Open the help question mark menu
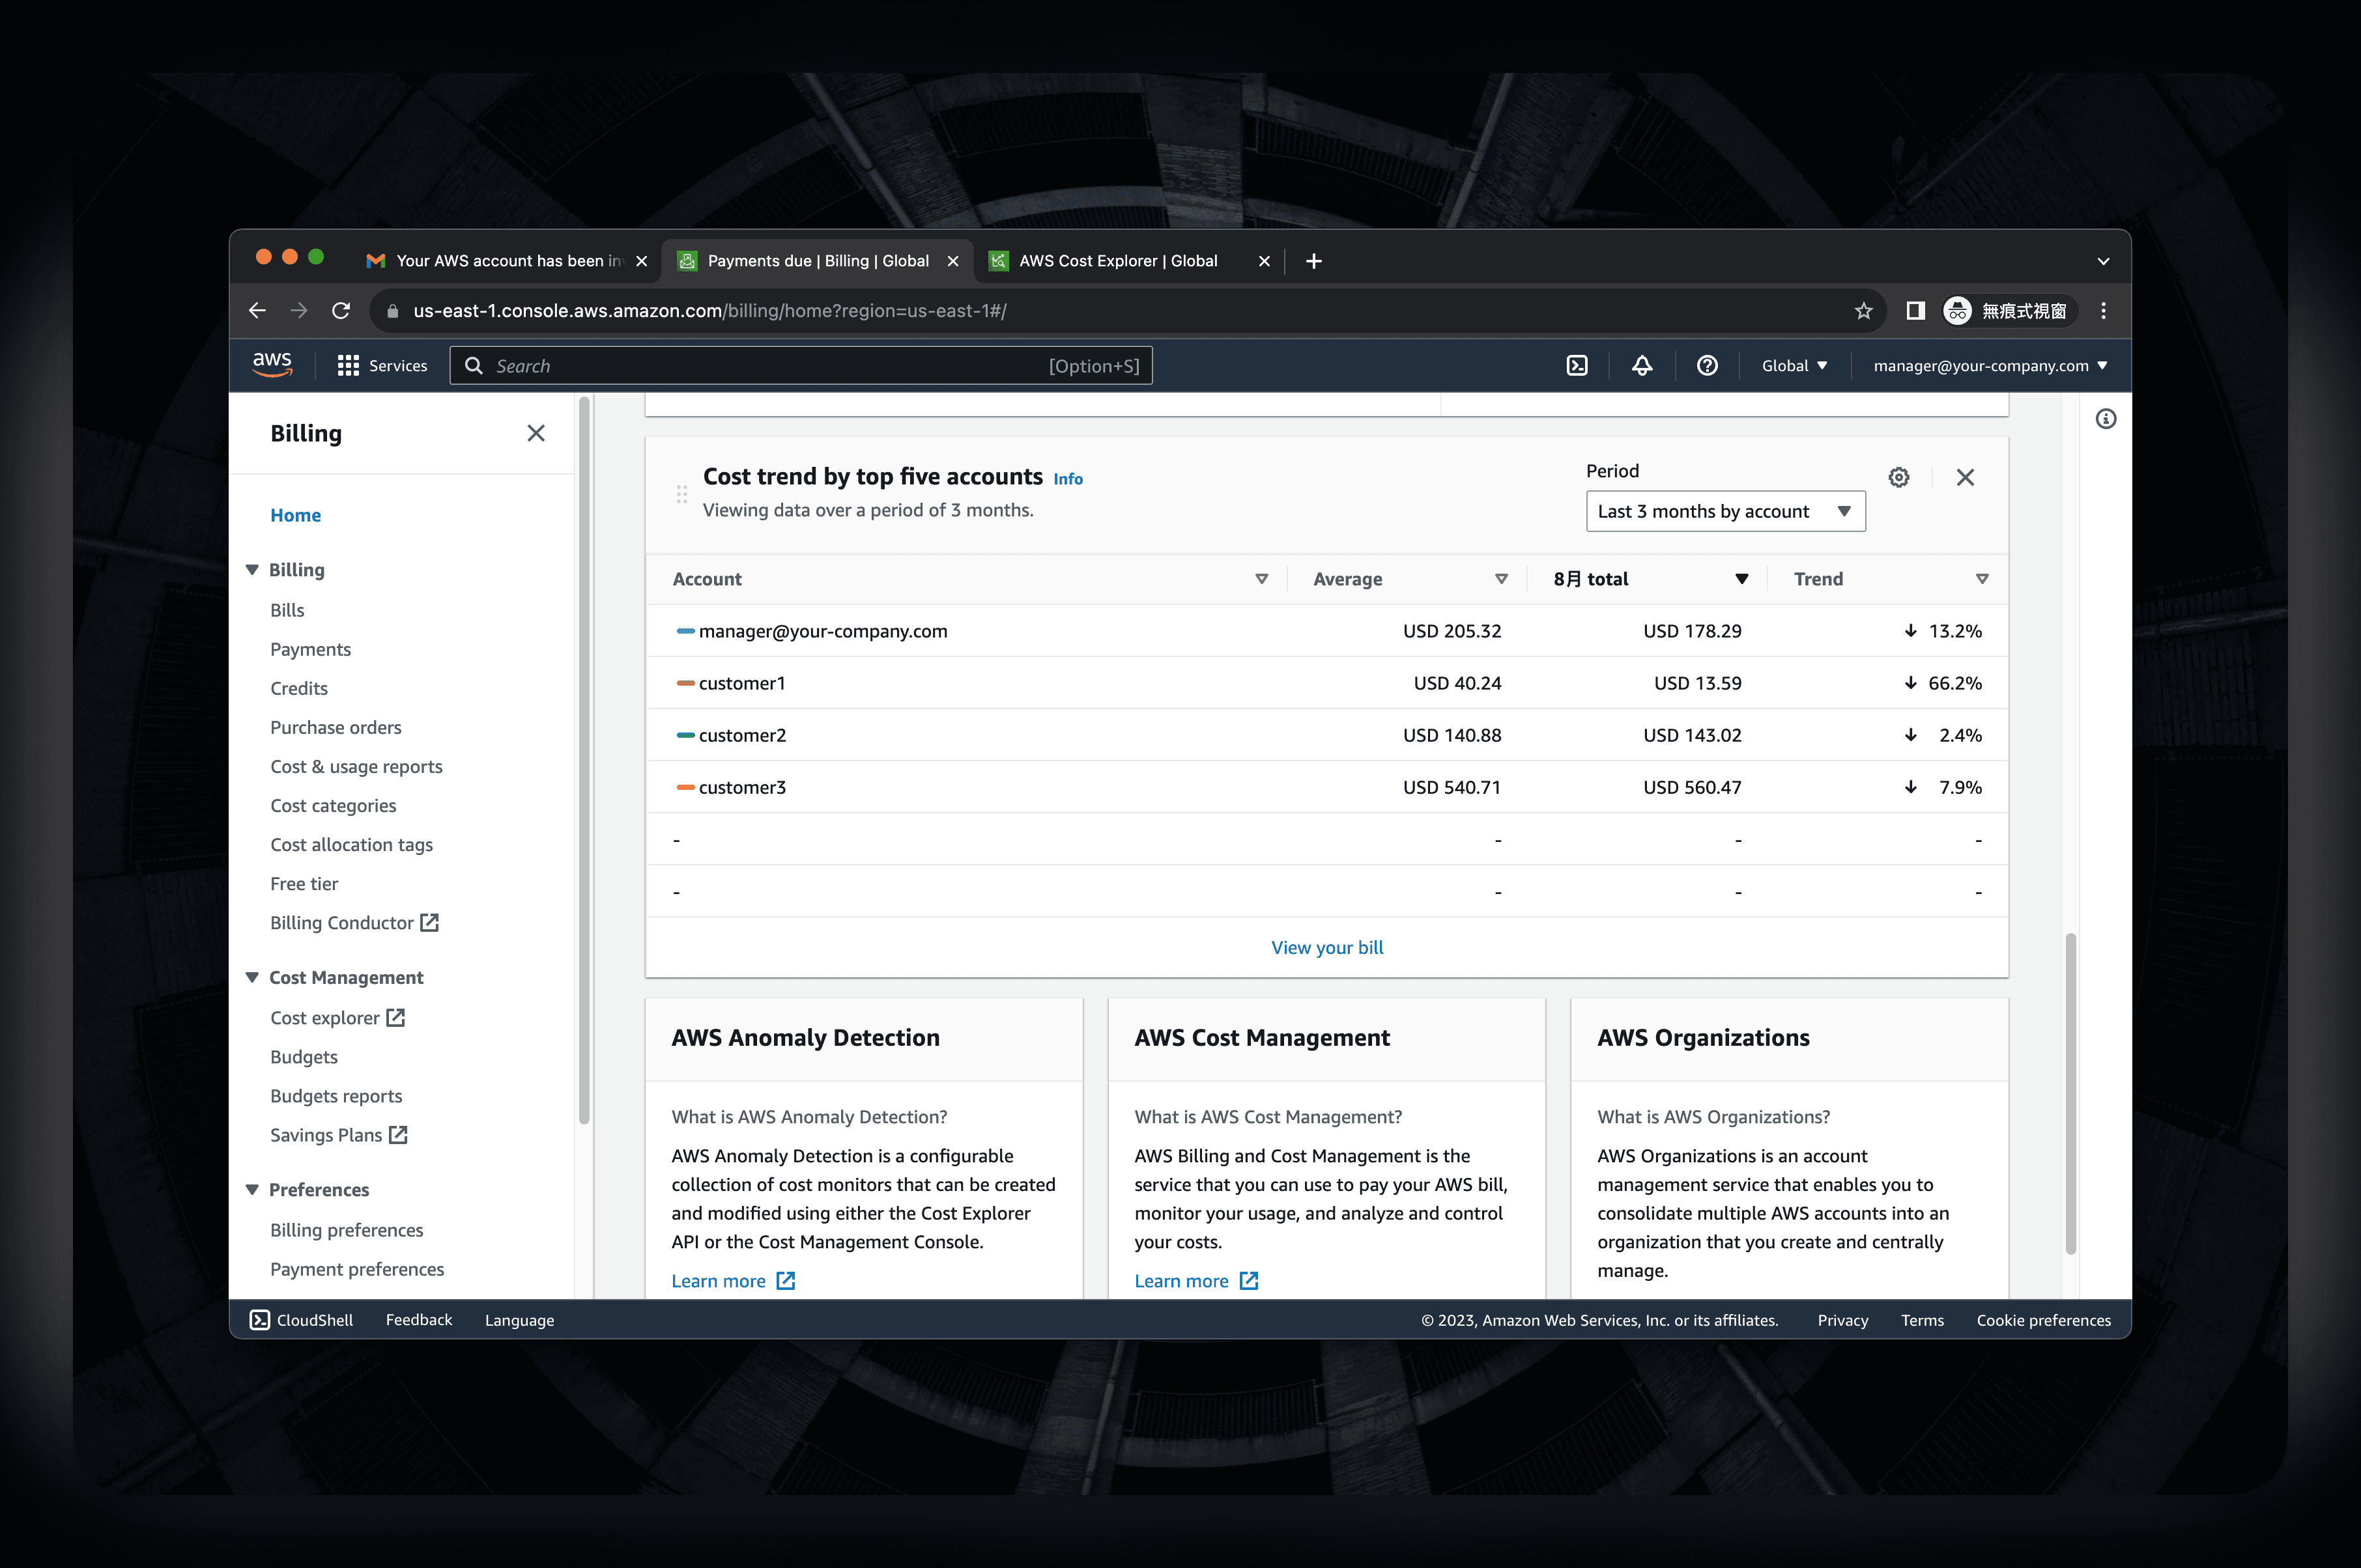The height and width of the screenshot is (1568, 2361). click(1707, 366)
